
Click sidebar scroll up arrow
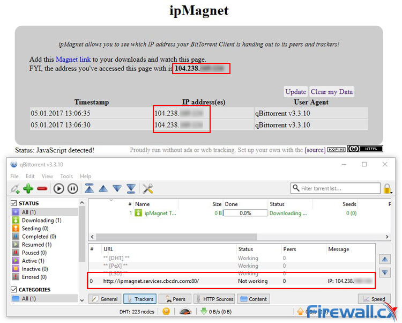(82, 203)
